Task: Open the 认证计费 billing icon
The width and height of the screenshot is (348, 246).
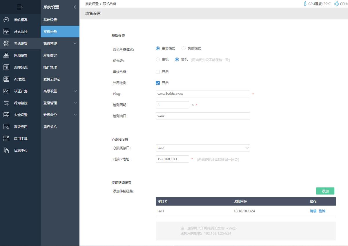Action: pyautogui.click(x=6, y=91)
